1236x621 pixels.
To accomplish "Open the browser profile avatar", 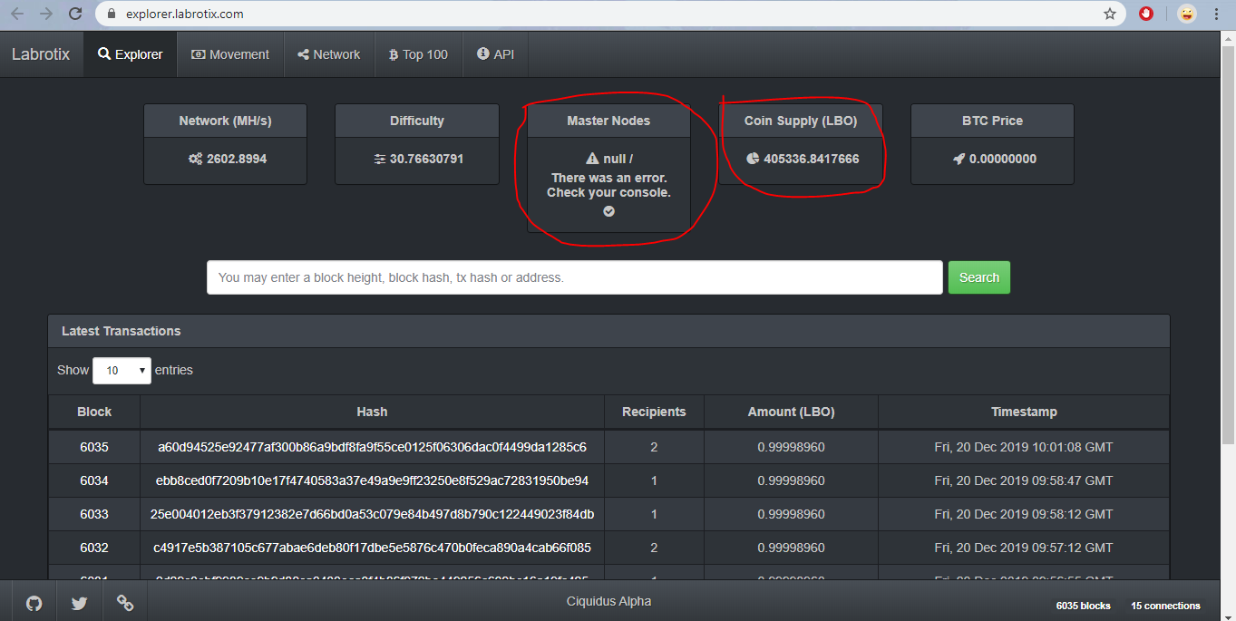I will [1186, 14].
